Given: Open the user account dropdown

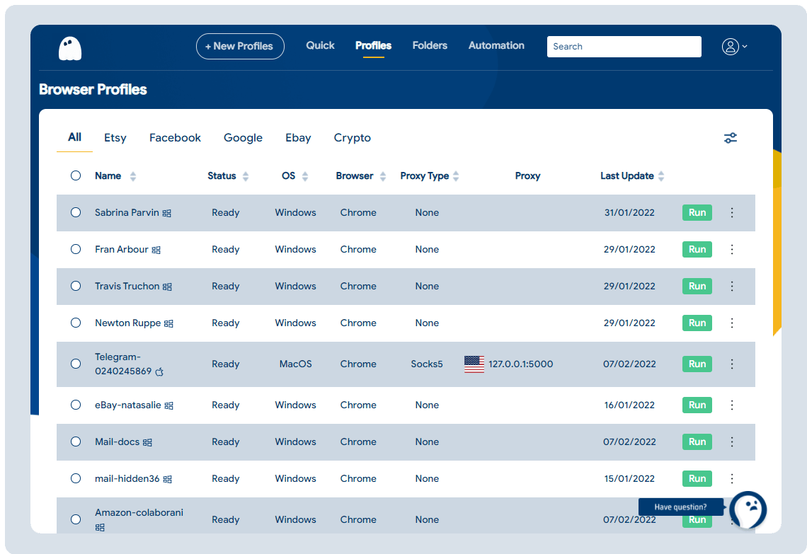Looking at the screenshot, I should (734, 47).
